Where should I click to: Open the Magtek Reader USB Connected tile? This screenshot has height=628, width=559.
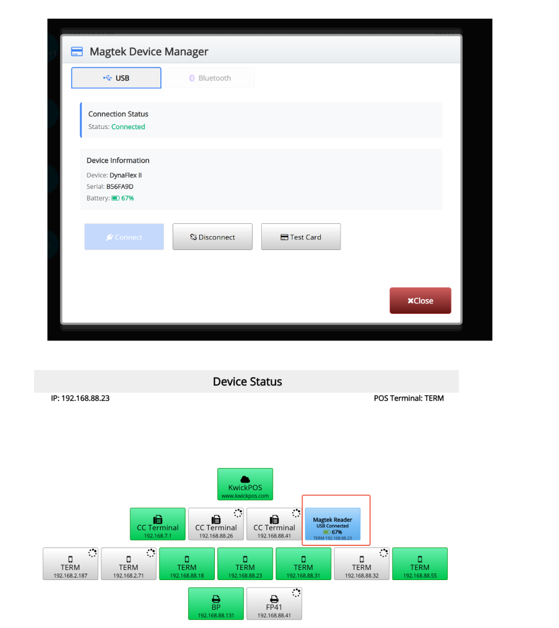tap(333, 524)
